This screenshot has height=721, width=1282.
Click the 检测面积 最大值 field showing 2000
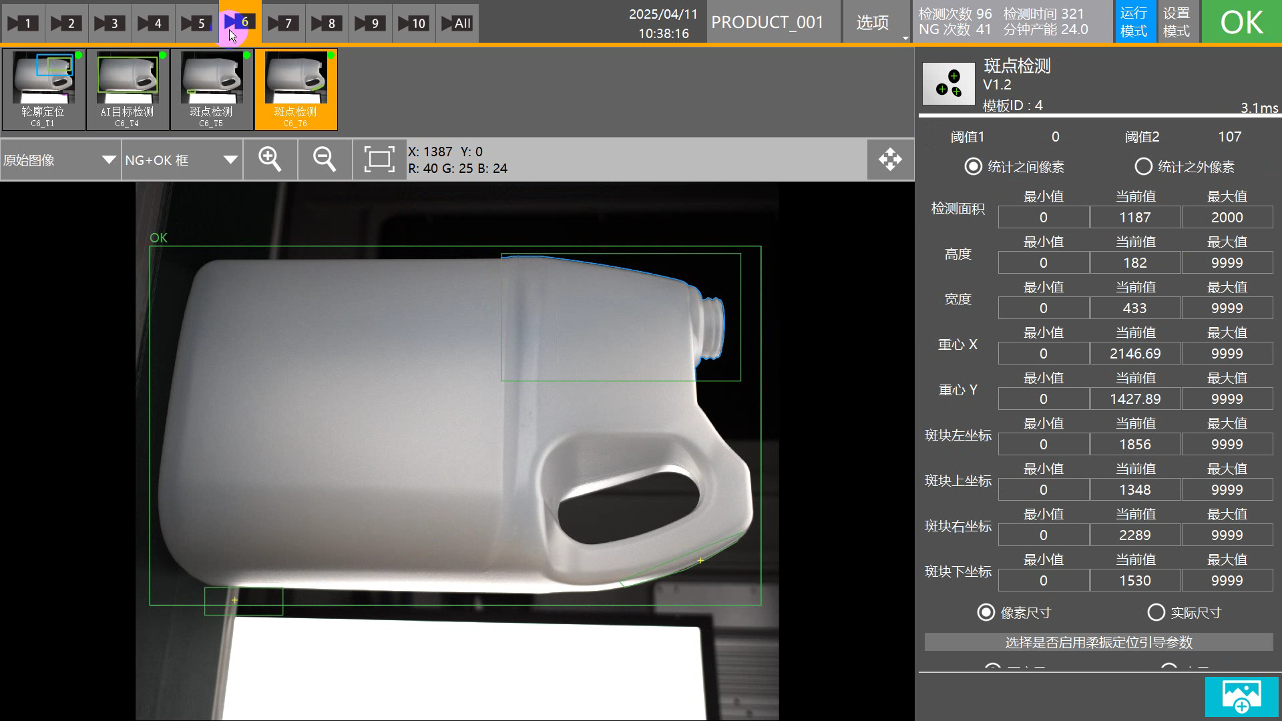(1227, 217)
